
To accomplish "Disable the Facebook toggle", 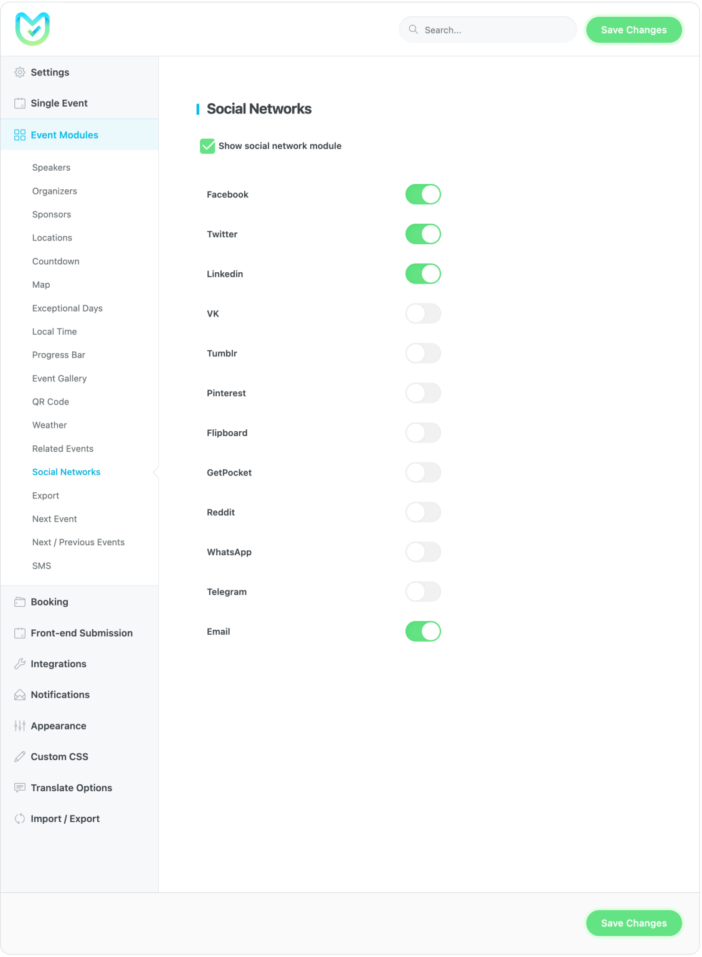I will (x=423, y=194).
